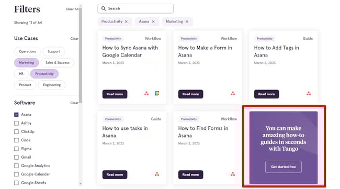
Task: Click Productivity tag on Sync Asana card
Action: coord(113,39)
